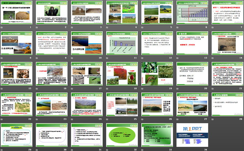Screen dimensions: 244x151
Task: Click the animation star icon below slide 3
Action: coord(72,28)
